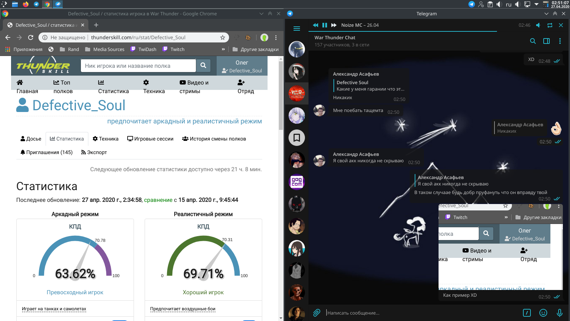570x321 pixels.
Task: Open Отряд squad menu
Action: click(246, 87)
